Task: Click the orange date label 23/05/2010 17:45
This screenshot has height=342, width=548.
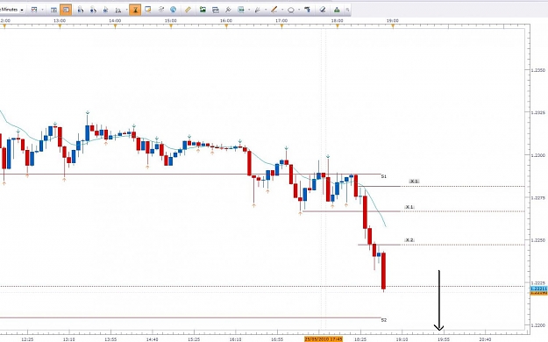Action: (324, 338)
